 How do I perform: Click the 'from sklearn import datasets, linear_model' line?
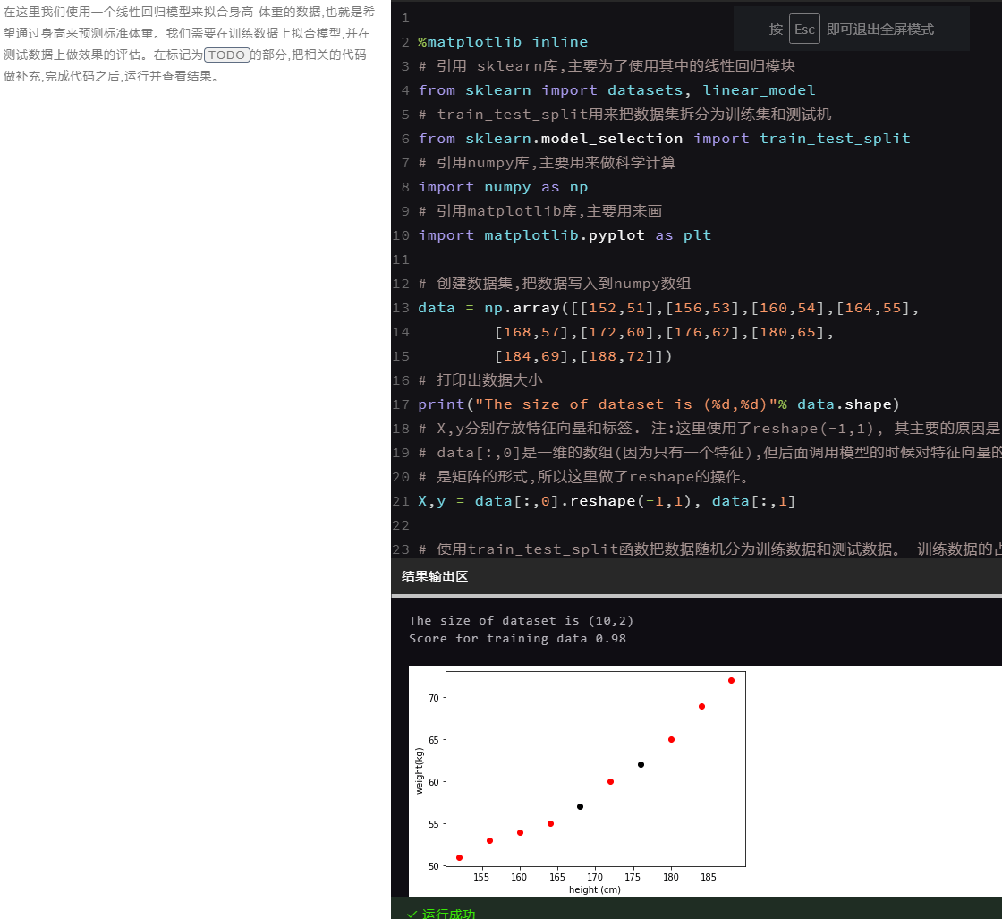pos(616,90)
